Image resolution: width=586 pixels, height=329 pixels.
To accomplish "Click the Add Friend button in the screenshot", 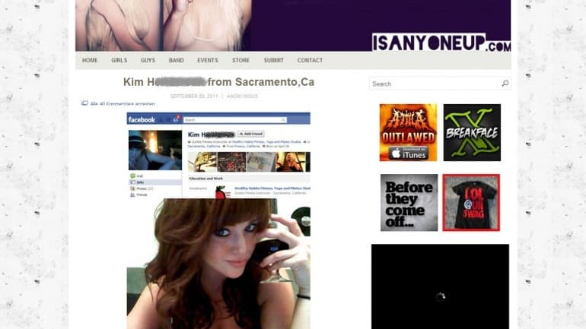I will click(x=251, y=134).
